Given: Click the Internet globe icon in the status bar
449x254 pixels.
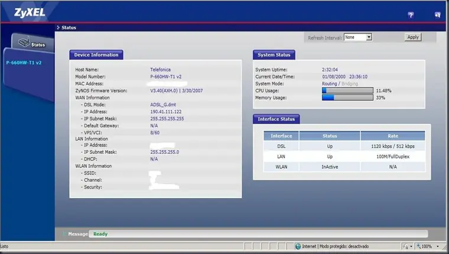Looking at the screenshot, I should (298, 246).
